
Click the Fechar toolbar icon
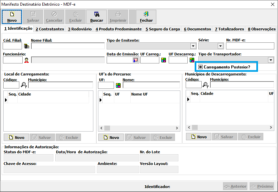[146, 17]
